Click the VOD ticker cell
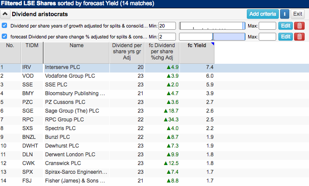This screenshot has height=186, width=309. (32, 76)
